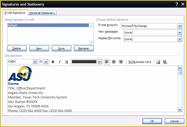Toggle Bold formatting in signature editor
This screenshot has height=127, width=187.
[53, 62]
